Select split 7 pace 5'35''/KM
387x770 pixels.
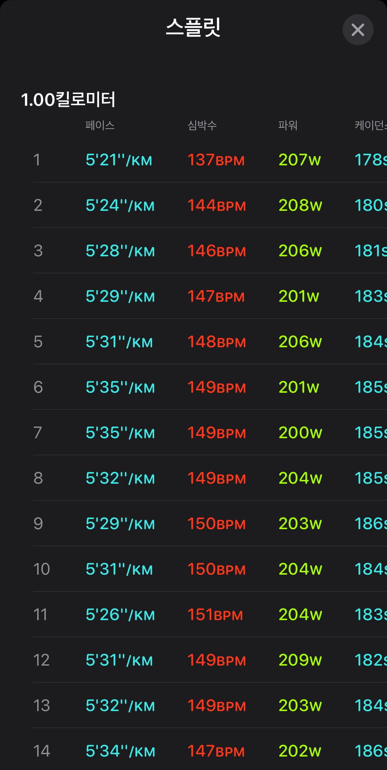[120, 433]
